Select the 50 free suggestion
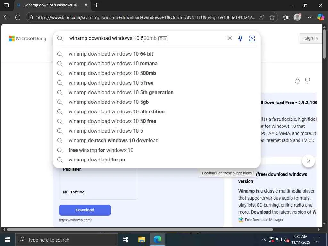Viewport: 328px width, 246px height. (x=156, y=121)
